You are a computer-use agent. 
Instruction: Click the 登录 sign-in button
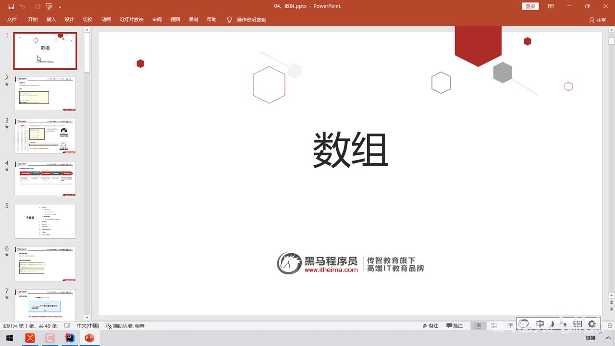(530, 6)
